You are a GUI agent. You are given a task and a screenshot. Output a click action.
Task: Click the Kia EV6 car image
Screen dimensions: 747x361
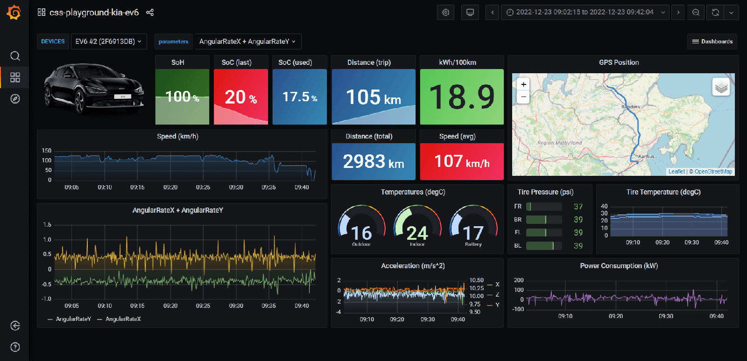tap(94, 89)
